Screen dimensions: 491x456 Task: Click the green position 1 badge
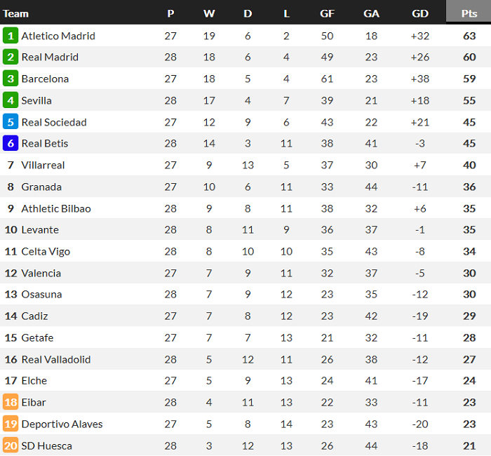(x=11, y=36)
